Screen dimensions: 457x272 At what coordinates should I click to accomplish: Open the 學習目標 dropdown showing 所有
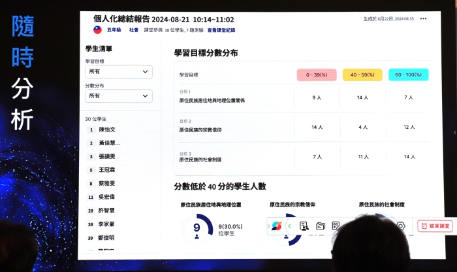pyautogui.click(x=119, y=71)
